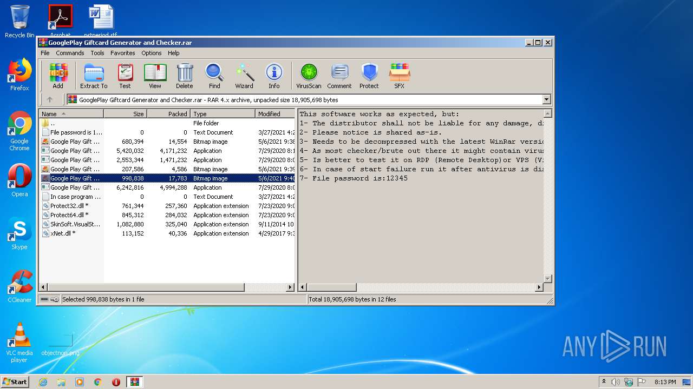Viewport: 693px width, 389px height.
Task: Select the parent folder '..' row
Action: point(167,123)
